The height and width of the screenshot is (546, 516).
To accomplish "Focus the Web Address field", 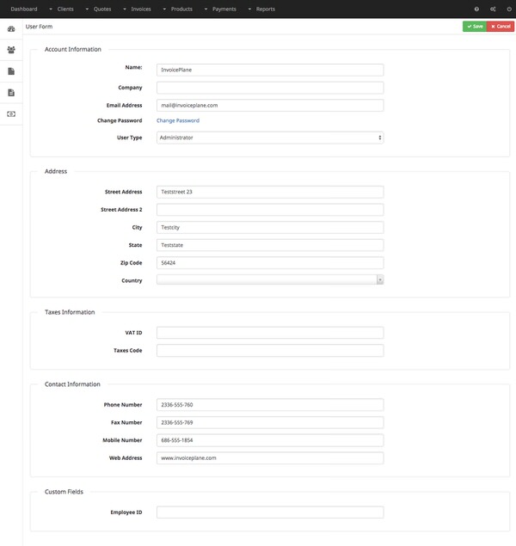I will coord(270,458).
